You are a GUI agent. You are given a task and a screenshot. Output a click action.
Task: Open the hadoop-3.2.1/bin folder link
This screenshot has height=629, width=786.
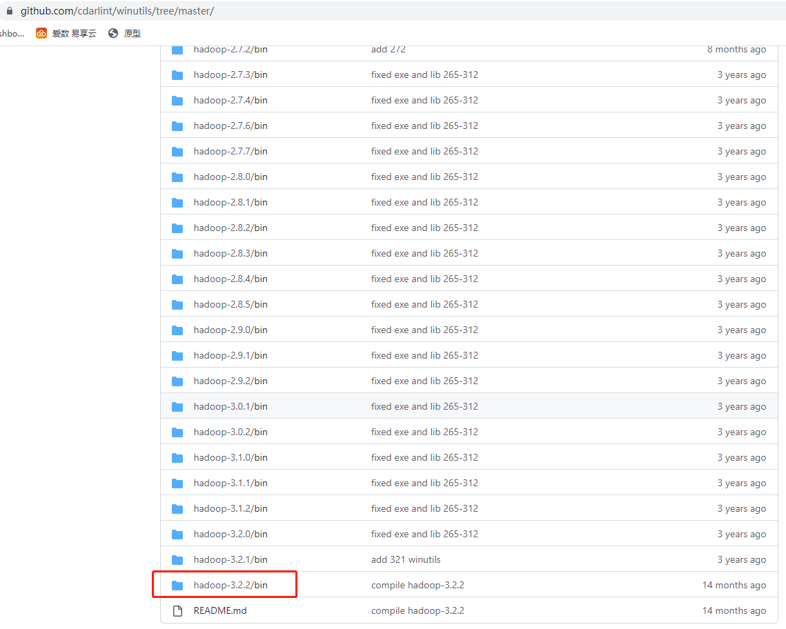tap(230, 559)
